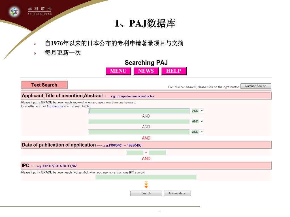Screen dimensions: 290x217
Task: Click the bullet text starting '自1976年以来'
Action: (114, 43)
